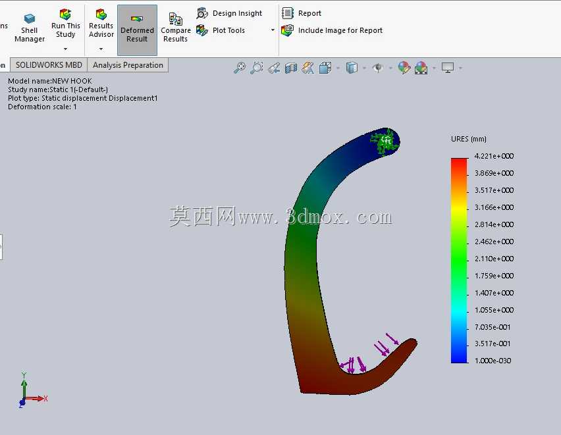Click the Edit Appearance icon

pos(404,67)
